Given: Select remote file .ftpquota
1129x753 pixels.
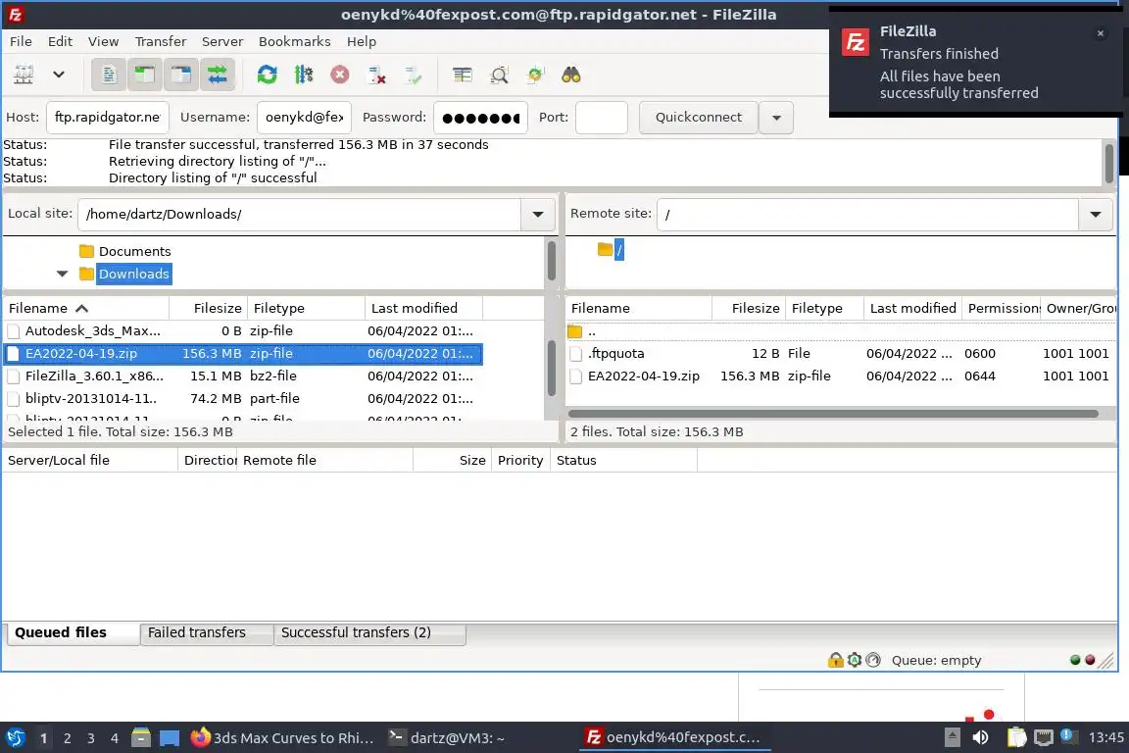Looking at the screenshot, I should (x=840, y=354).
